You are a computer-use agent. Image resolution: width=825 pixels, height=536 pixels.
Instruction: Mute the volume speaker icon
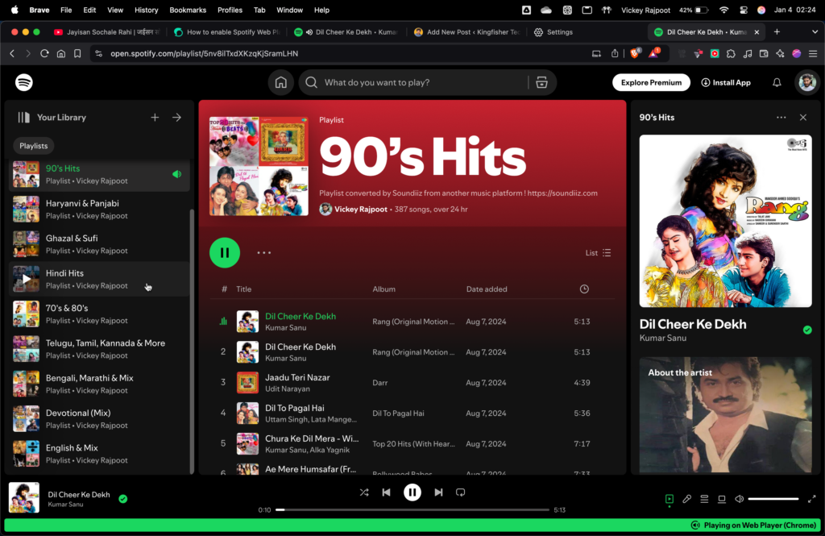coord(739,499)
